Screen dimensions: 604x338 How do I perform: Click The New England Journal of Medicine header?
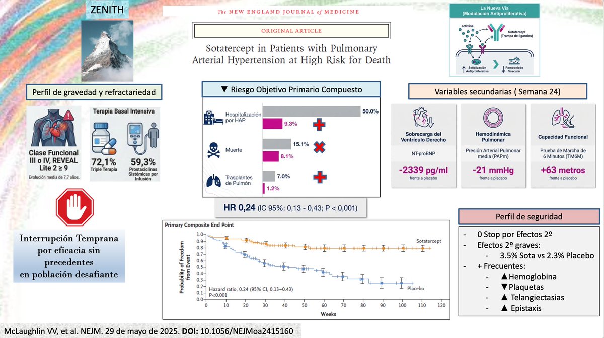click(288, 12)
